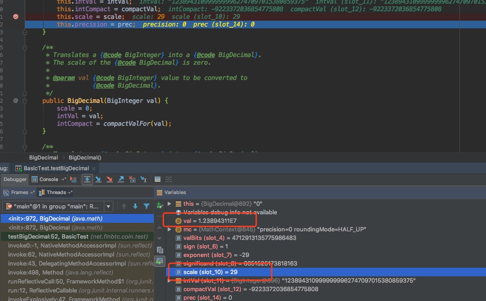Click the Run to Cursor icon

143,179
